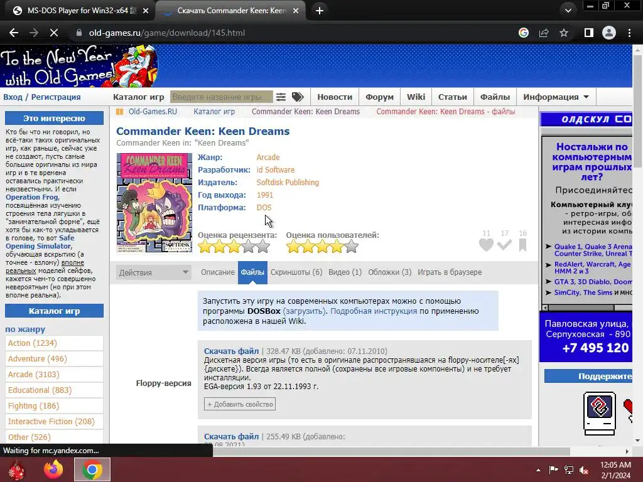Viewport: 643px width, 482px height.
Task: Open the Видео (1) tab
Action: (345, 272)
